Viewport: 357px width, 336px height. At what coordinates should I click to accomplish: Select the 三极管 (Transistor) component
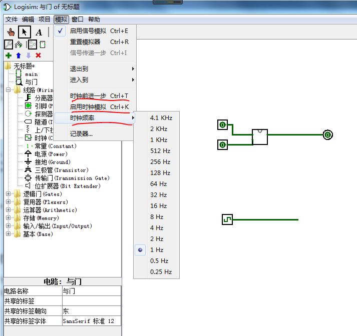pos(57,170)
